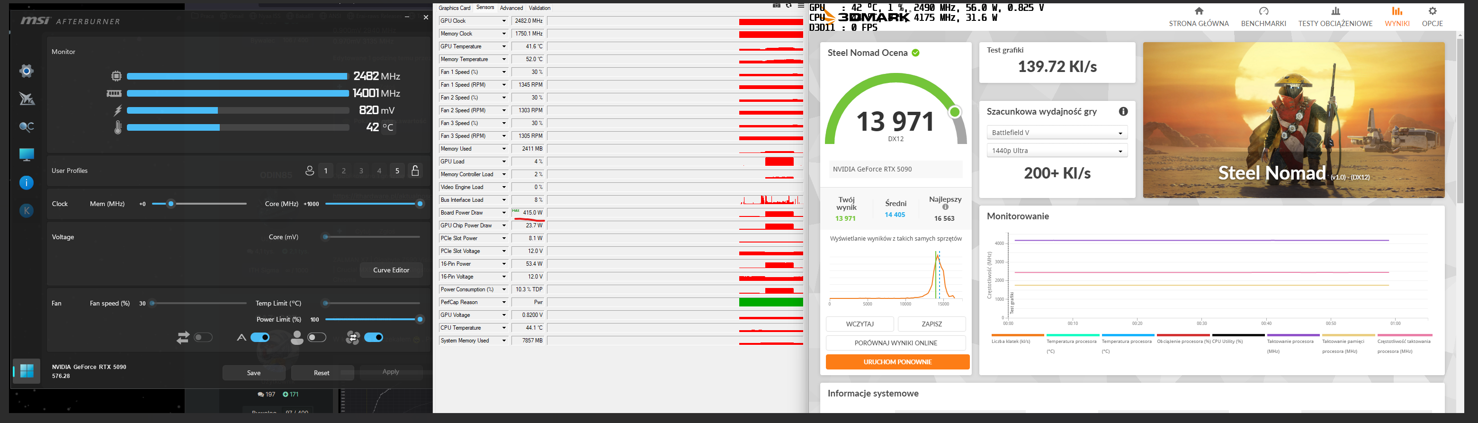Click the Power Limit (%) slider handle
Image resolution: width=1478 pixels, height=423 pixels.
[x=420, y=320]
